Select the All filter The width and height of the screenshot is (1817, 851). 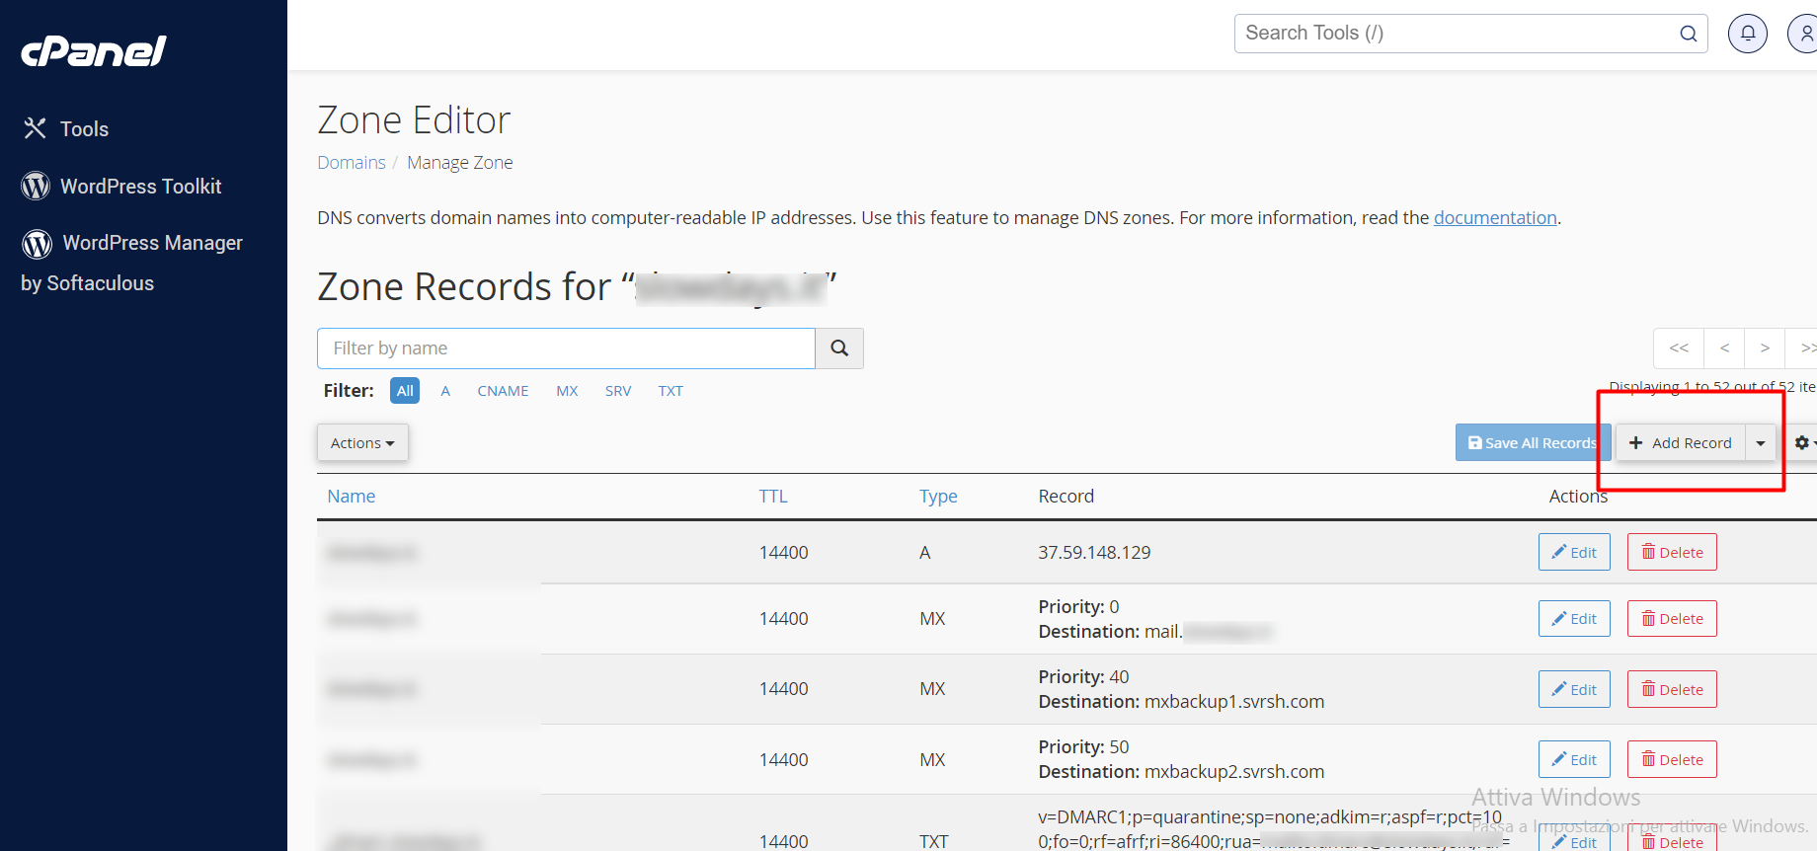[x=405, y=391]
